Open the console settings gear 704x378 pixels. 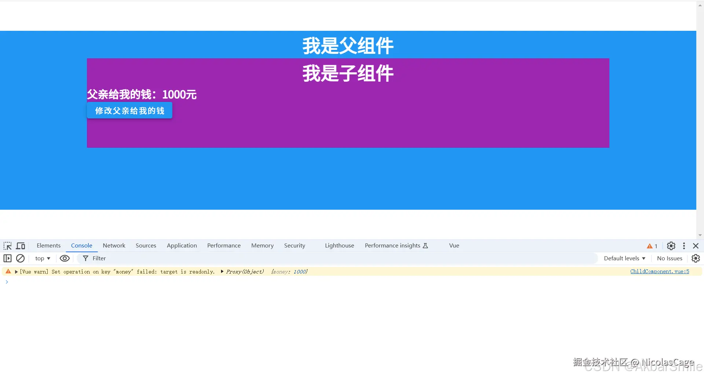point(696,258)
